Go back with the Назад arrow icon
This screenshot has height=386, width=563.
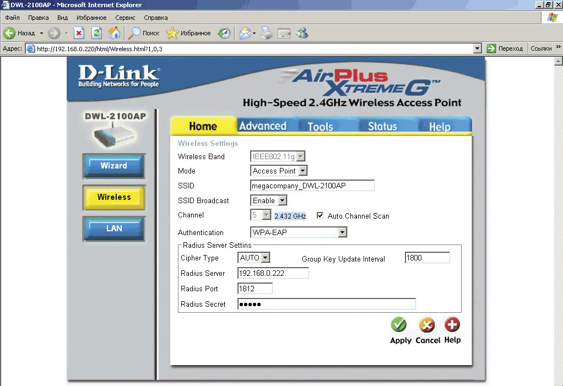pyautogui.click(x=9, y=34)
